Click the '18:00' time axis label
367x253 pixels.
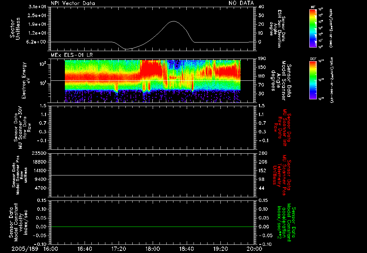pos(153,249)
